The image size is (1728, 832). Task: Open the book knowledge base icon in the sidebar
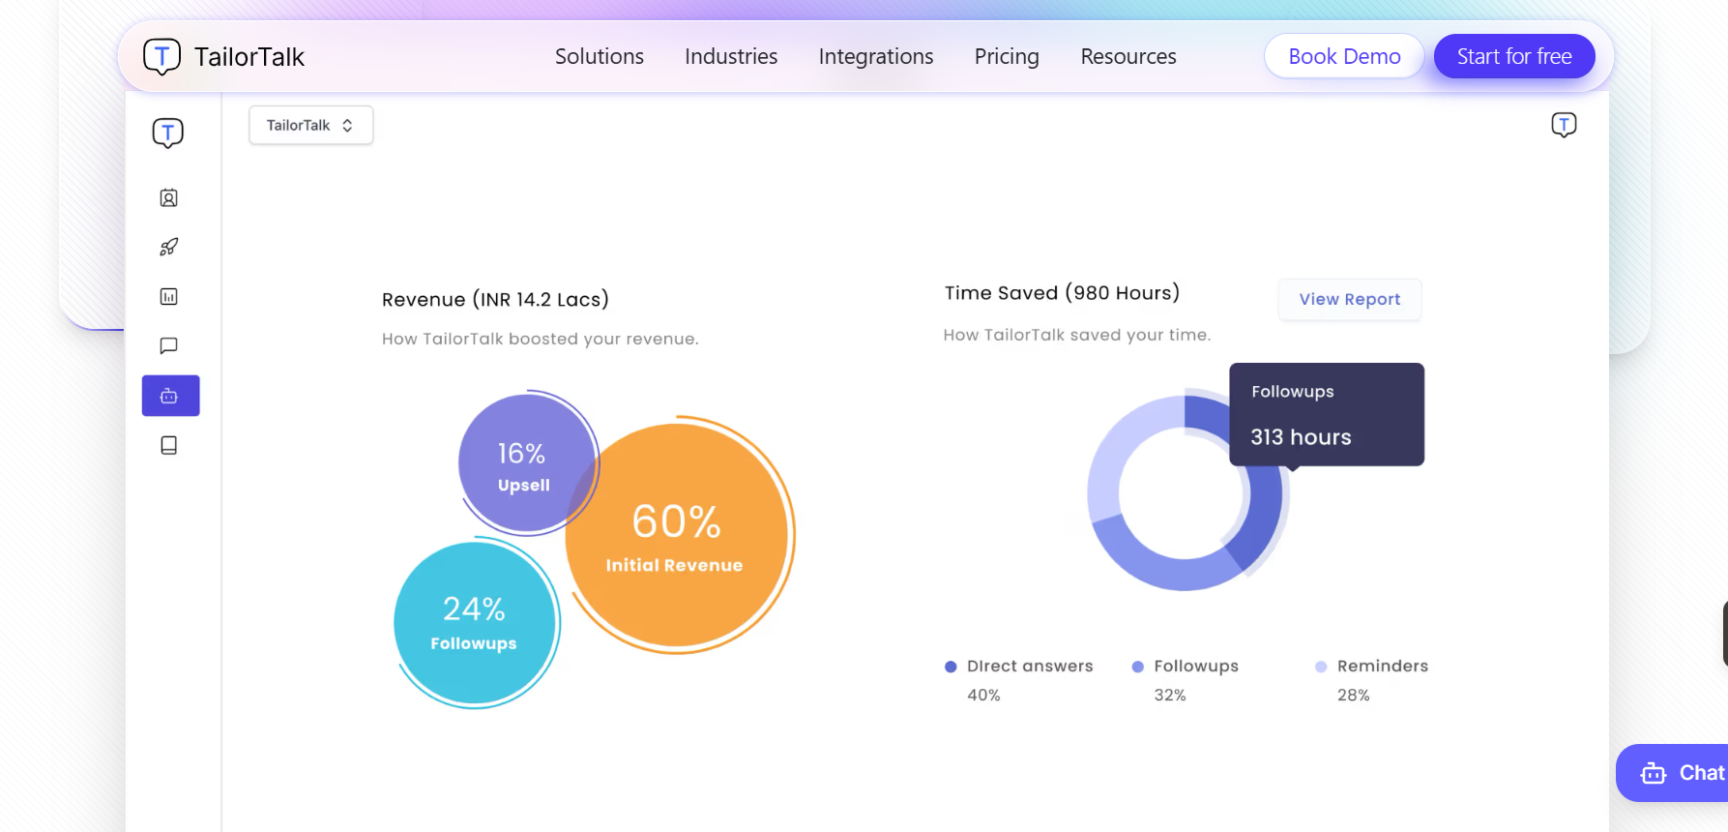point(168,445)
